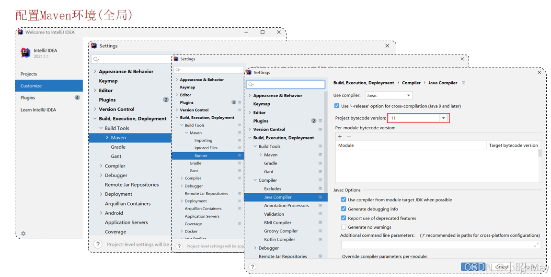Select Importing in the Runner-selected Settings window

[203, 140]
